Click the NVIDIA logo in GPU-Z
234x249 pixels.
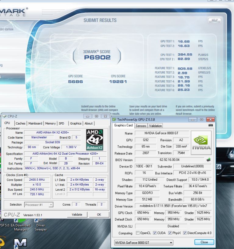pos(201,142)
